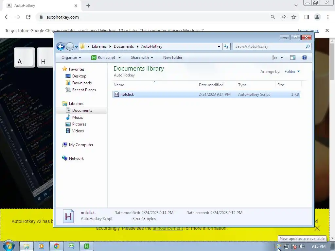Click the Explorer Back arrow button
Screen dimensions: 335x251
[x=61, y=46]
